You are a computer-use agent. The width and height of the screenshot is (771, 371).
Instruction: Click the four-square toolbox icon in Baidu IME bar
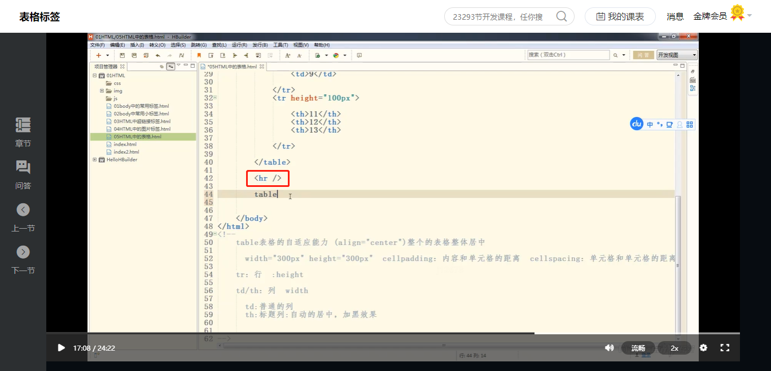pyautogui.click(x=690, y=124)
